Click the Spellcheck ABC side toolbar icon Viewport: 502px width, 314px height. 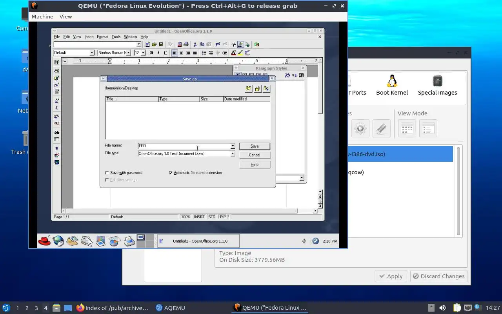tap(57, 117)
